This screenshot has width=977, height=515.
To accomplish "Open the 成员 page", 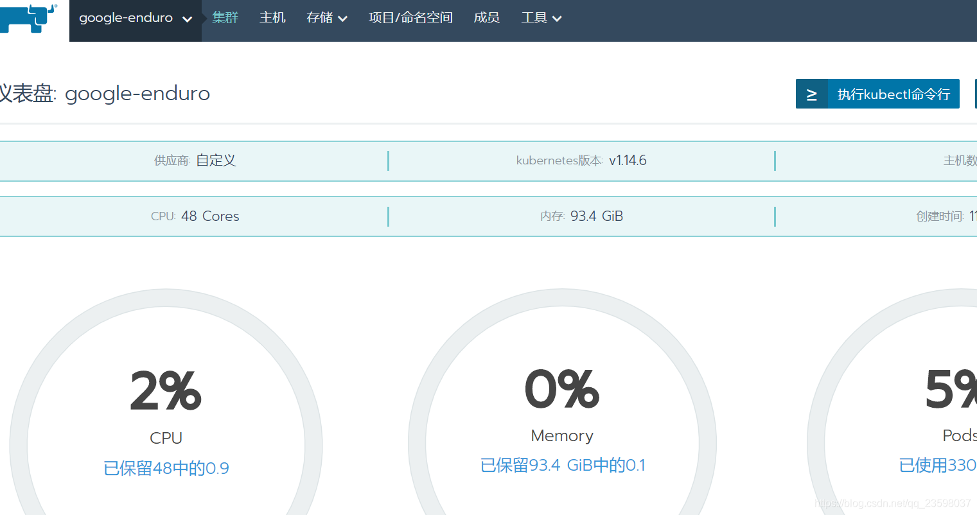I will [486, 18].
